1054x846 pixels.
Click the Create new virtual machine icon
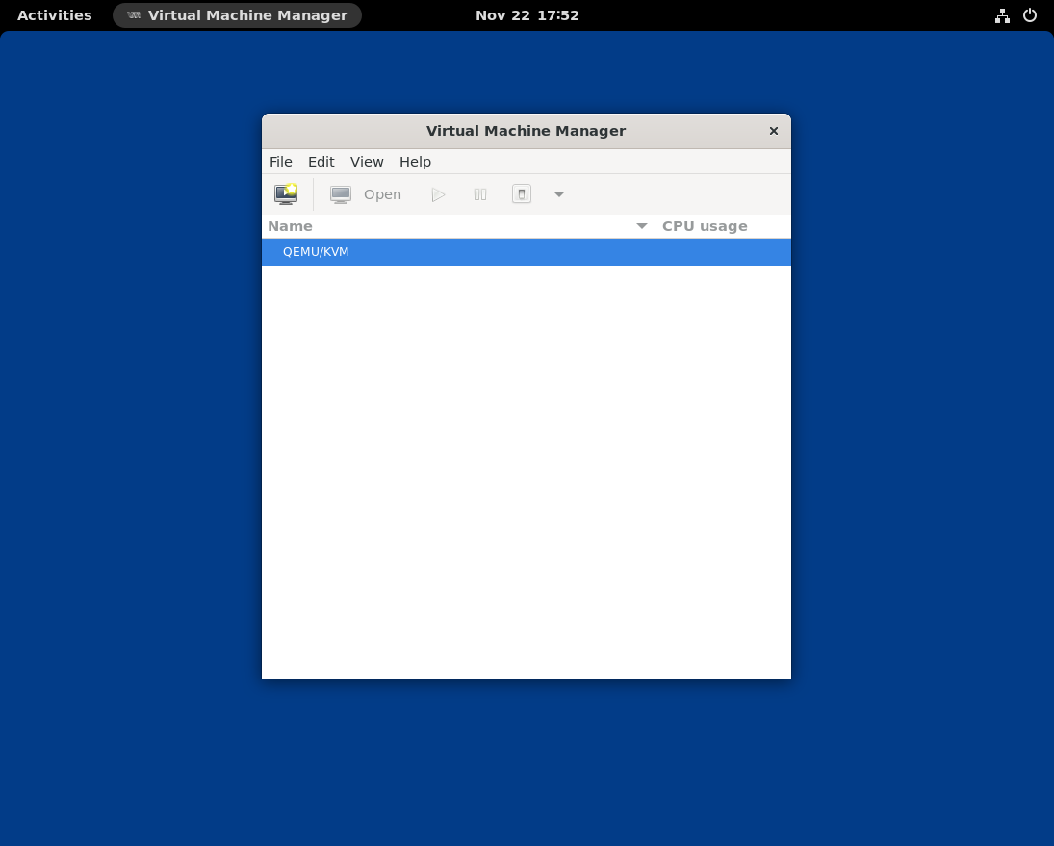(286, 194)
